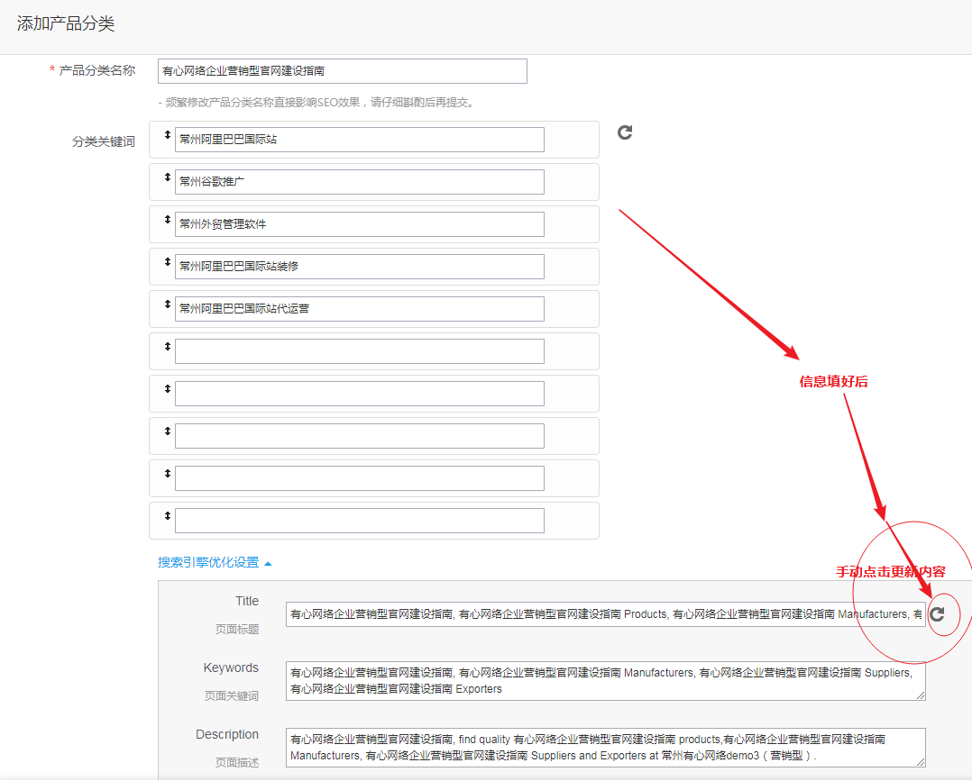Click sort handle of 常州阿里巴巴国际站代运营 row

[167, 304]
